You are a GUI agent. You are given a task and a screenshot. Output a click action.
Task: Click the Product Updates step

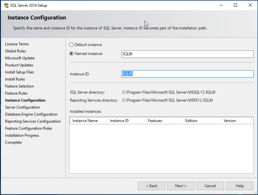click(x=19, y=65)
